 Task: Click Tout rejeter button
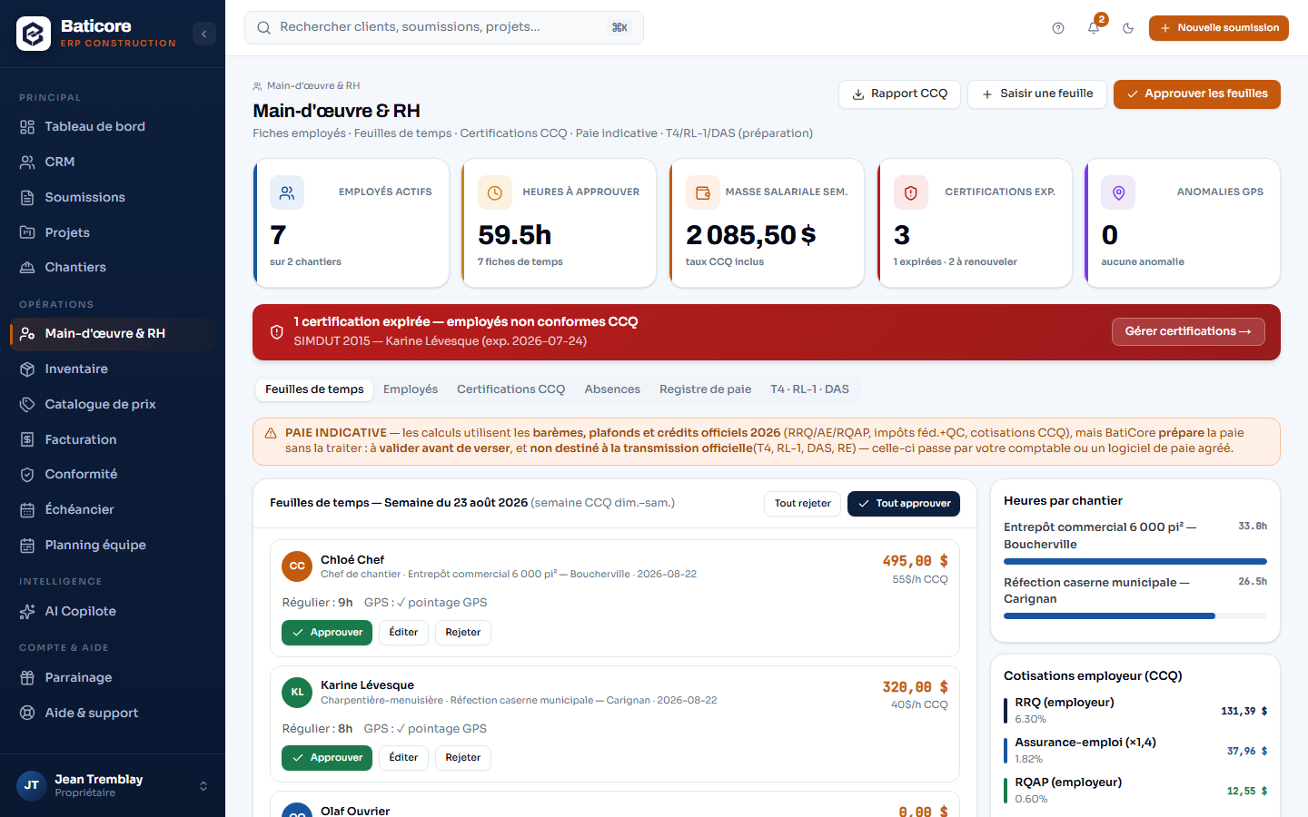point(802,504)
